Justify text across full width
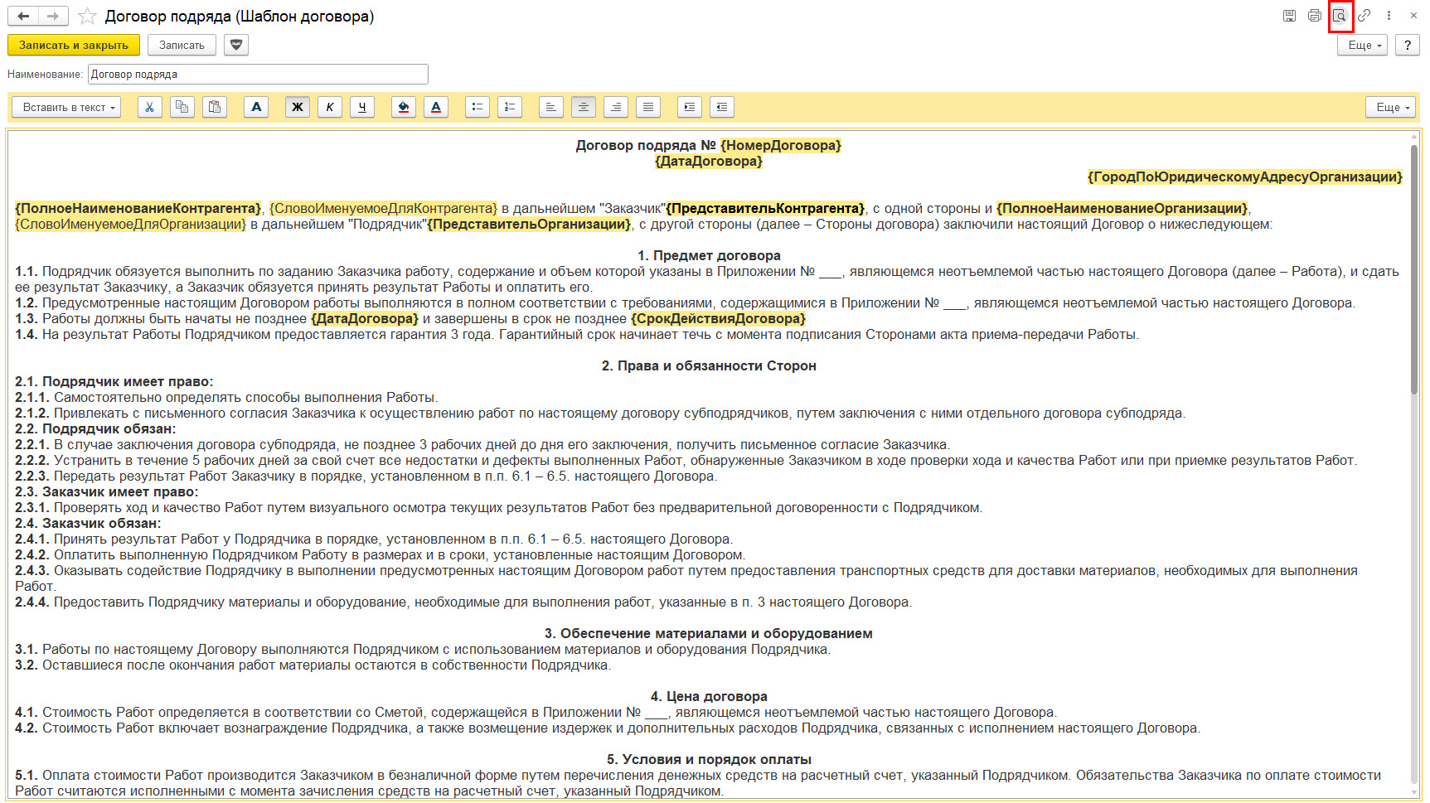The width and height of the screenshot is (1430, 803). pos(648,107)
